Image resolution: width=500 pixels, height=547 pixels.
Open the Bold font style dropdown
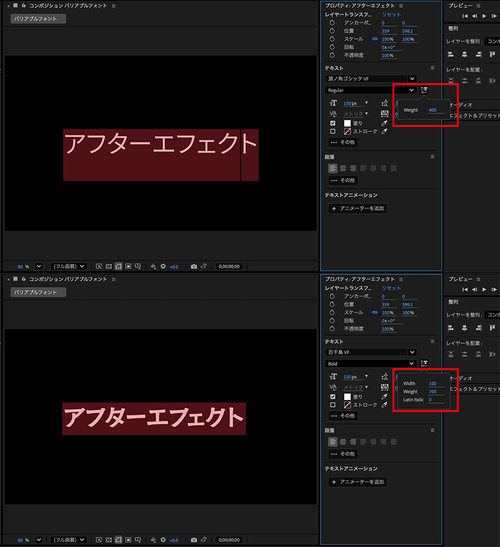tap(371, 363)
